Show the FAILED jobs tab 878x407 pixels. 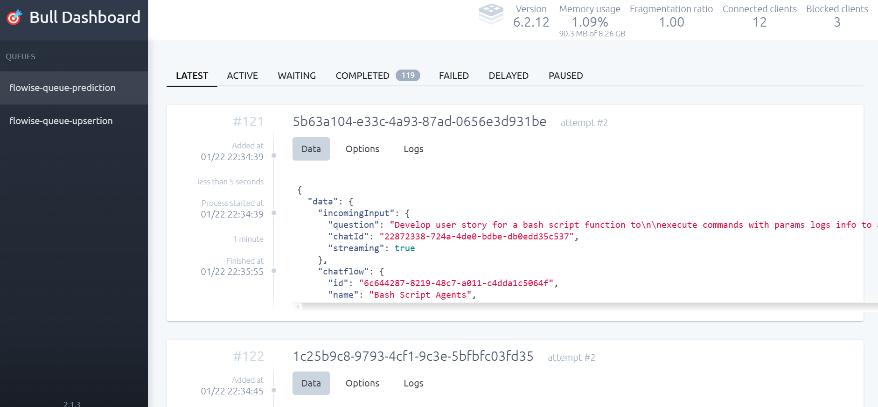(453, 76)
